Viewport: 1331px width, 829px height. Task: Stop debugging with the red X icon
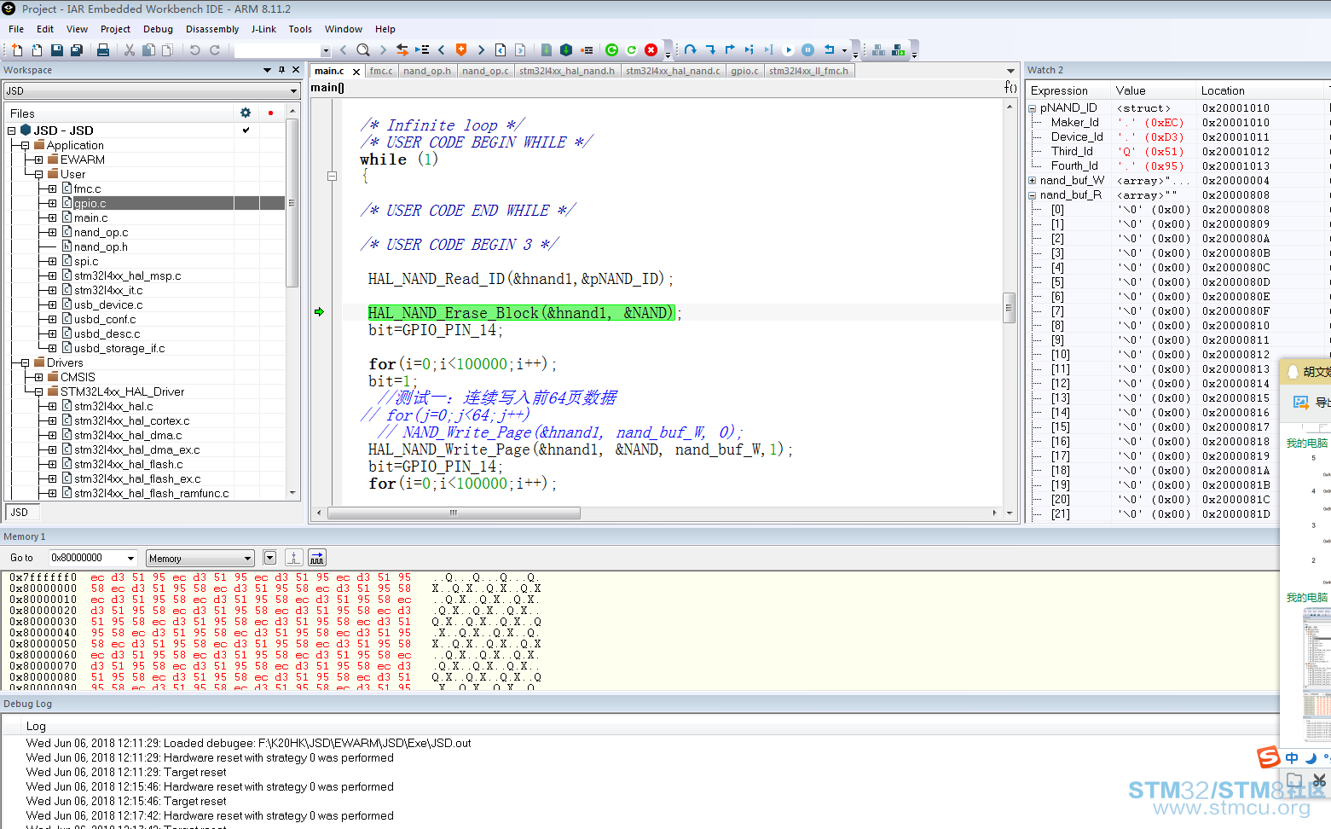click(651, 50)
